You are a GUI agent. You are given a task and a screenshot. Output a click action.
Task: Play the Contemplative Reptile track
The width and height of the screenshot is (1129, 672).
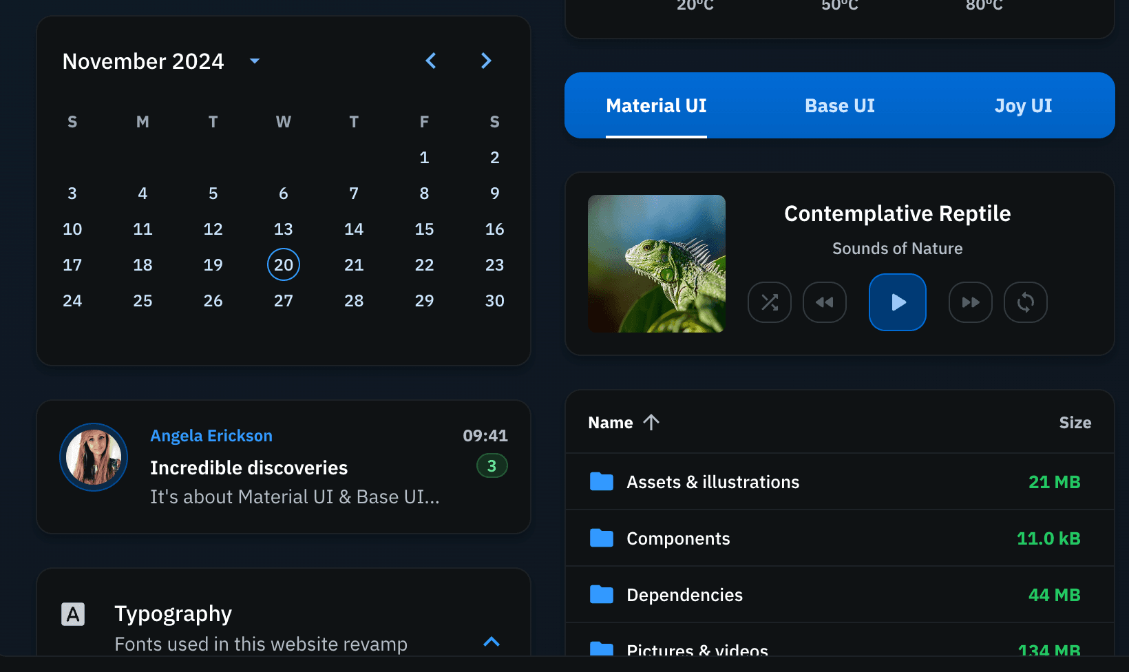tap(898, 302)
